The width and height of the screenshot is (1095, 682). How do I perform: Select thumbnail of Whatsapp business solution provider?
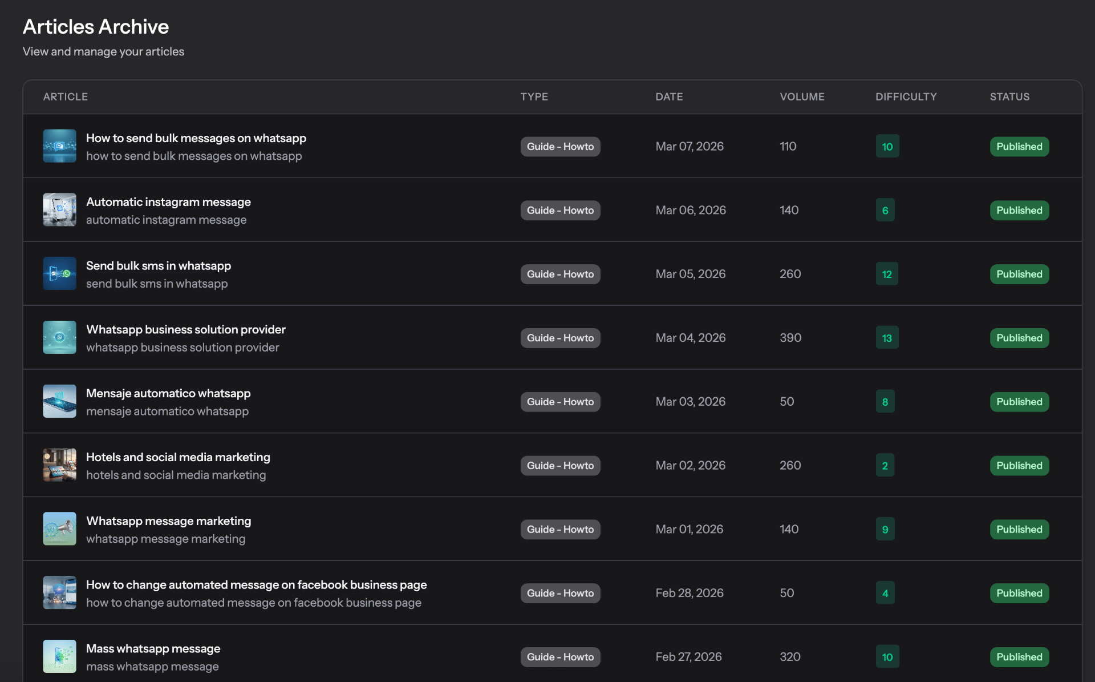tap(59, 338)
